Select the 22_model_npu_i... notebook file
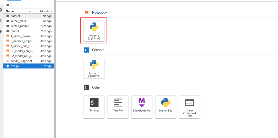 29,56
